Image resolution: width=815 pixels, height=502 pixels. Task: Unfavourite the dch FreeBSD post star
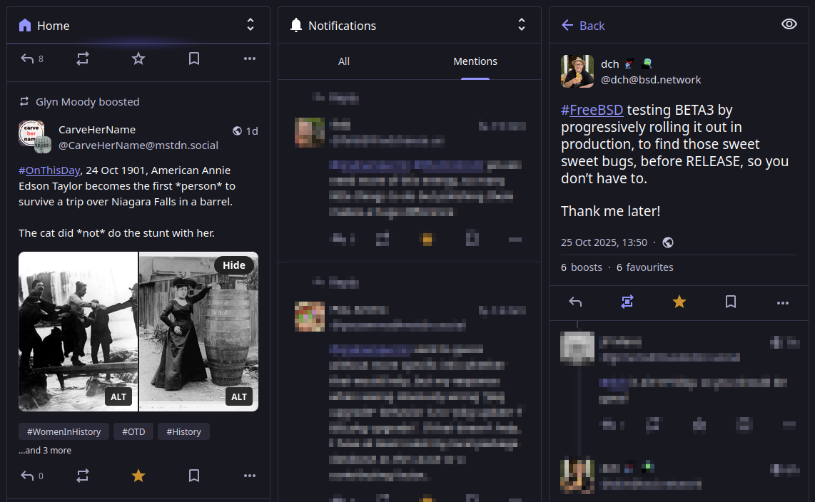(x=679, y=302)
